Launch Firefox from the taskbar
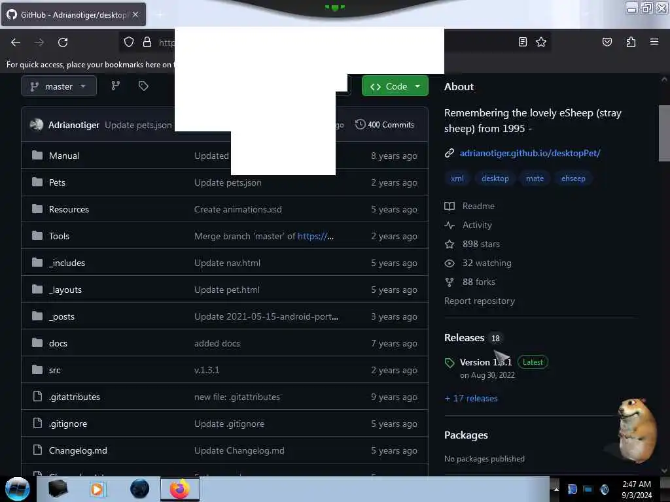 click(180, 489)
